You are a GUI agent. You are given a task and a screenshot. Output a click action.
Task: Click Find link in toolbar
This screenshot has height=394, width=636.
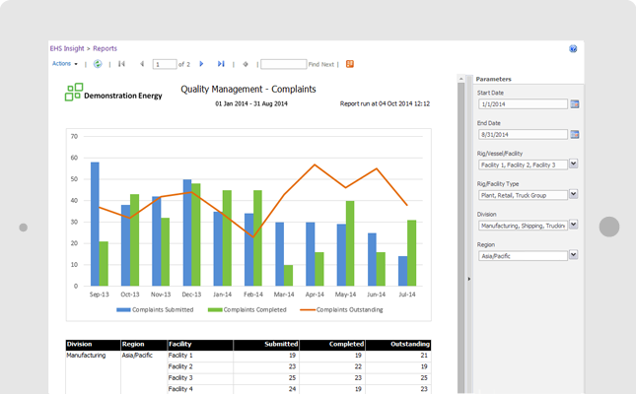click(314, 64)
